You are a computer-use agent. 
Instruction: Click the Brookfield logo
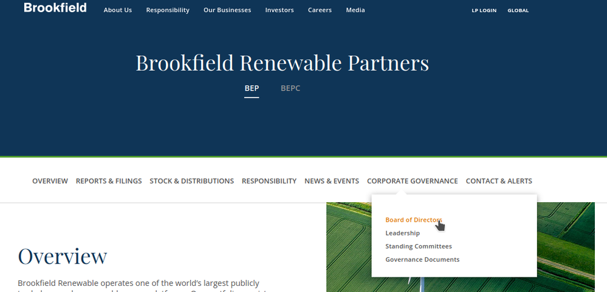pos(55,8)
